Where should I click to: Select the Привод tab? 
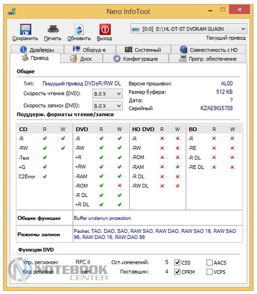[x=35, y=58]
